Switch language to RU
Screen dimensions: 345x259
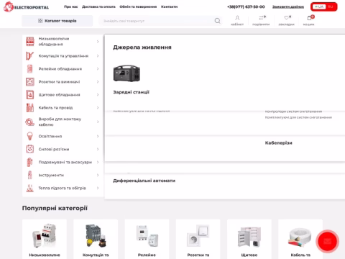click(331, 6)
